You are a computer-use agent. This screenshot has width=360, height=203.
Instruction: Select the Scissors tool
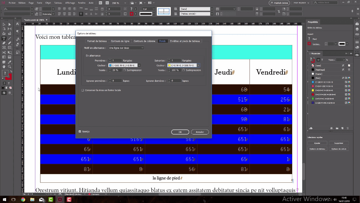coord(4,52)
